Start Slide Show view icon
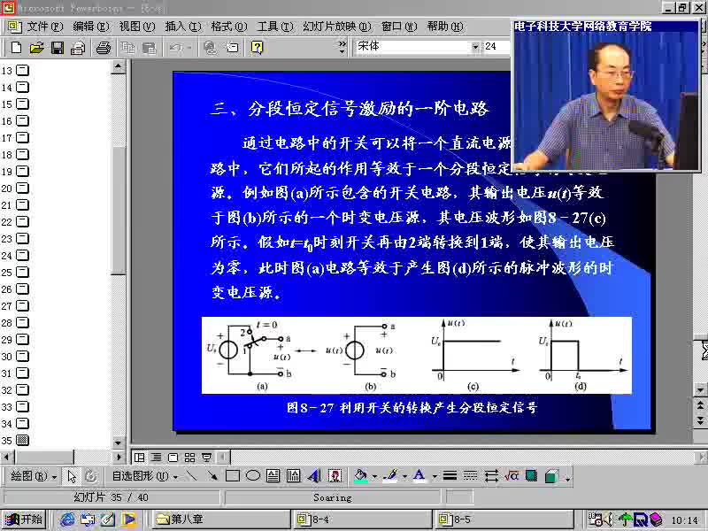This screenshot has width=708, height=531. click(x=206, y=458)
